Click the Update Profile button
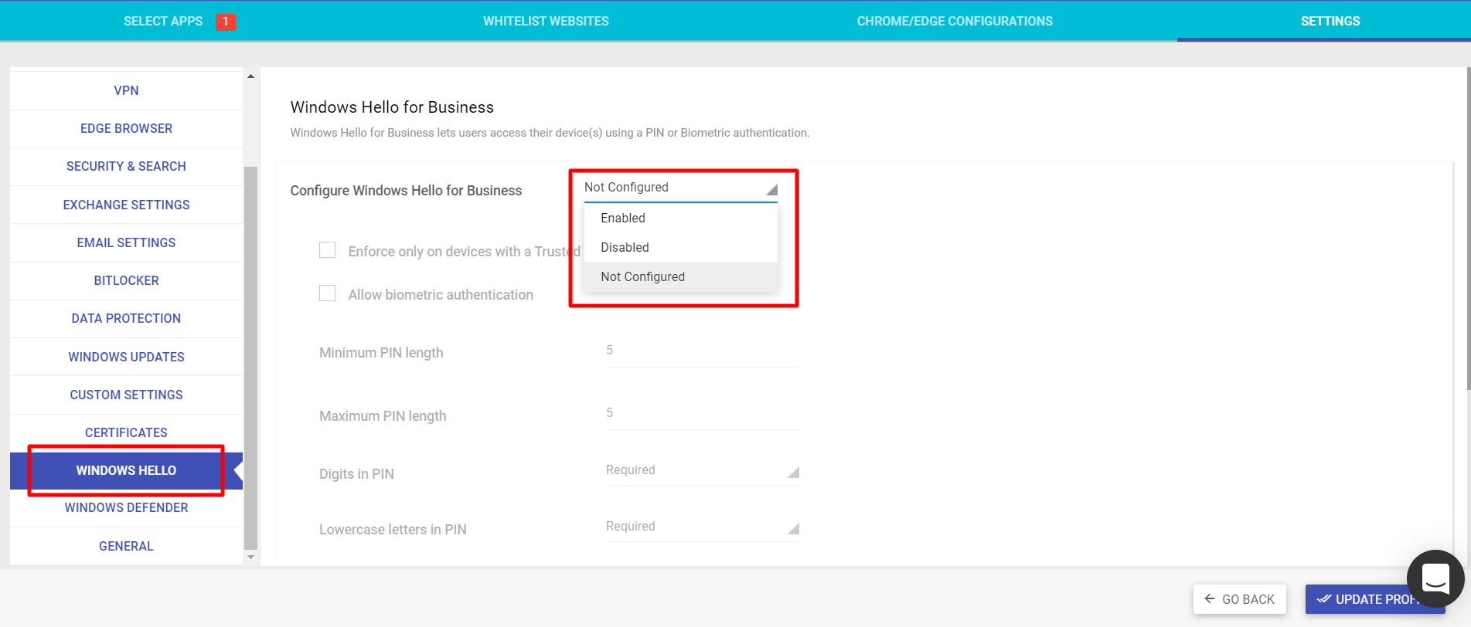 point(1374,599)
